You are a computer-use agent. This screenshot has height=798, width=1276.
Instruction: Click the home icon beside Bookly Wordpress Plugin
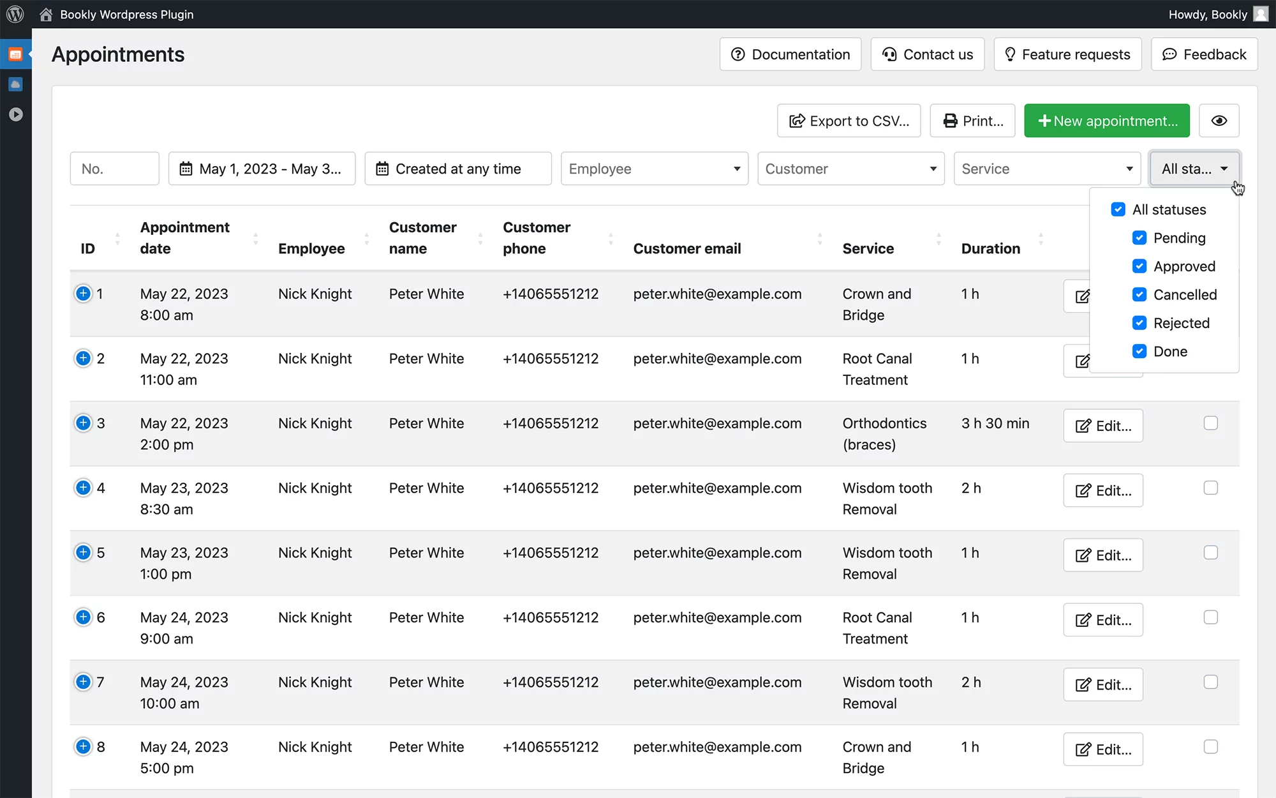pos(46,14)
